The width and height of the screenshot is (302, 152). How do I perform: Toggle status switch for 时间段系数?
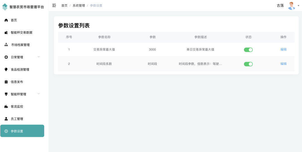[x=248, y=64]
